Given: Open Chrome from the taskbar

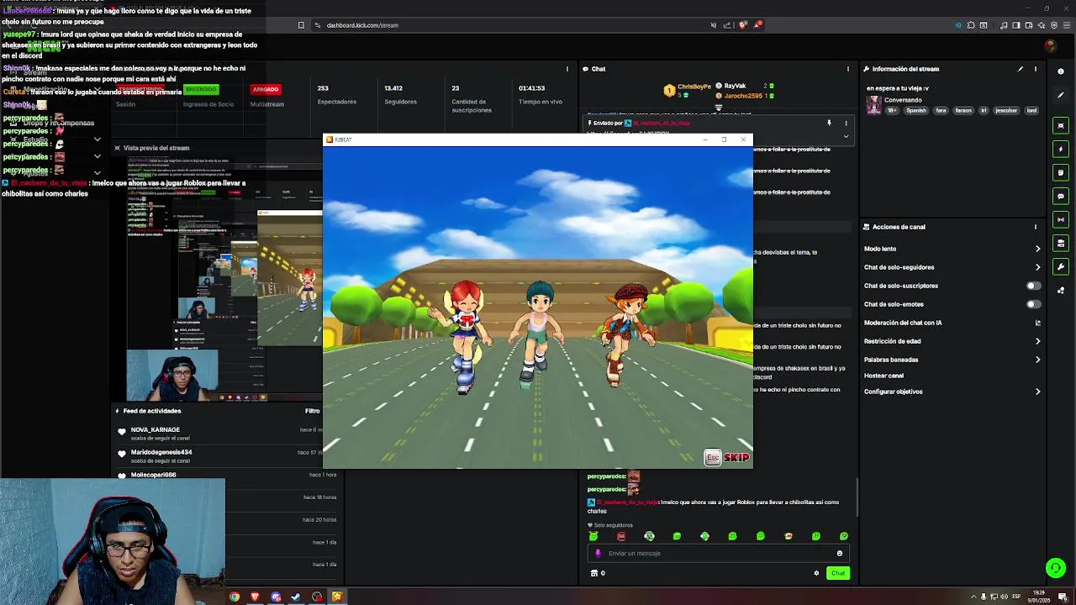Looking at the screenshot, I should (x=235, y=597).
